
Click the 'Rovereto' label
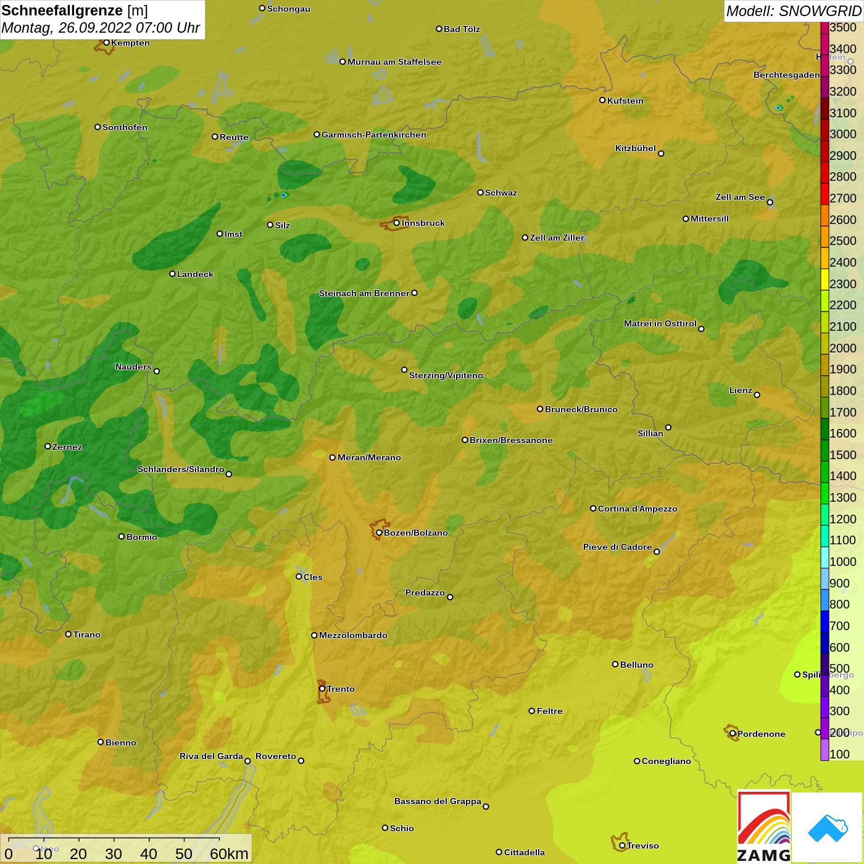[276, 756]
